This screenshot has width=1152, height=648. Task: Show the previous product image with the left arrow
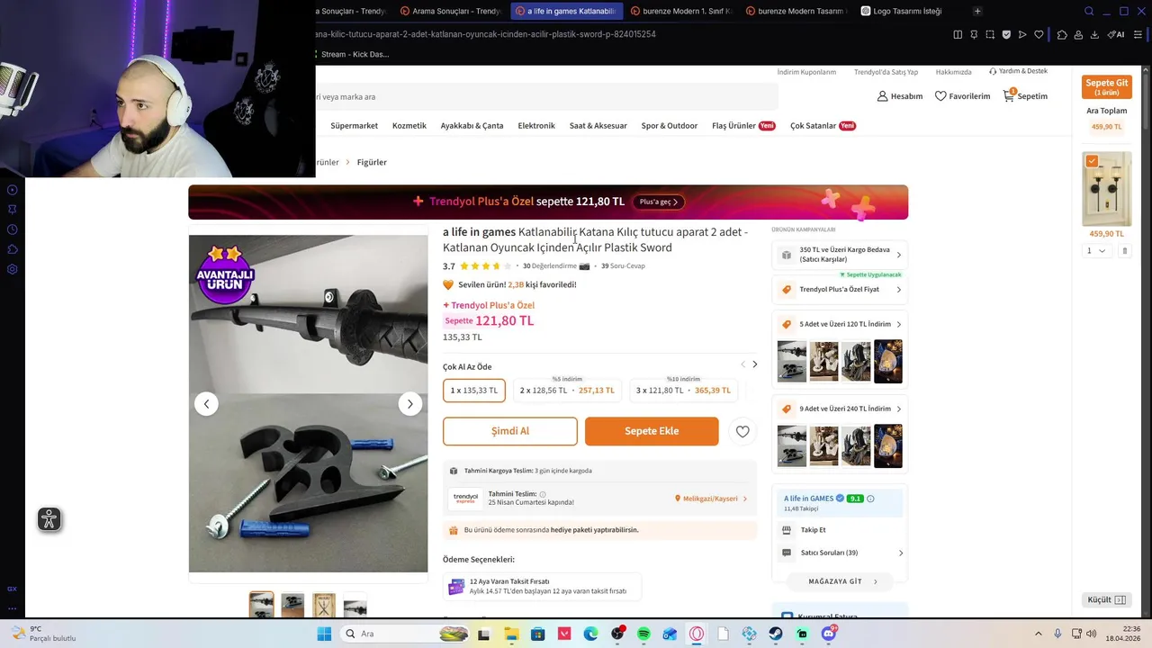click(206, 404)
